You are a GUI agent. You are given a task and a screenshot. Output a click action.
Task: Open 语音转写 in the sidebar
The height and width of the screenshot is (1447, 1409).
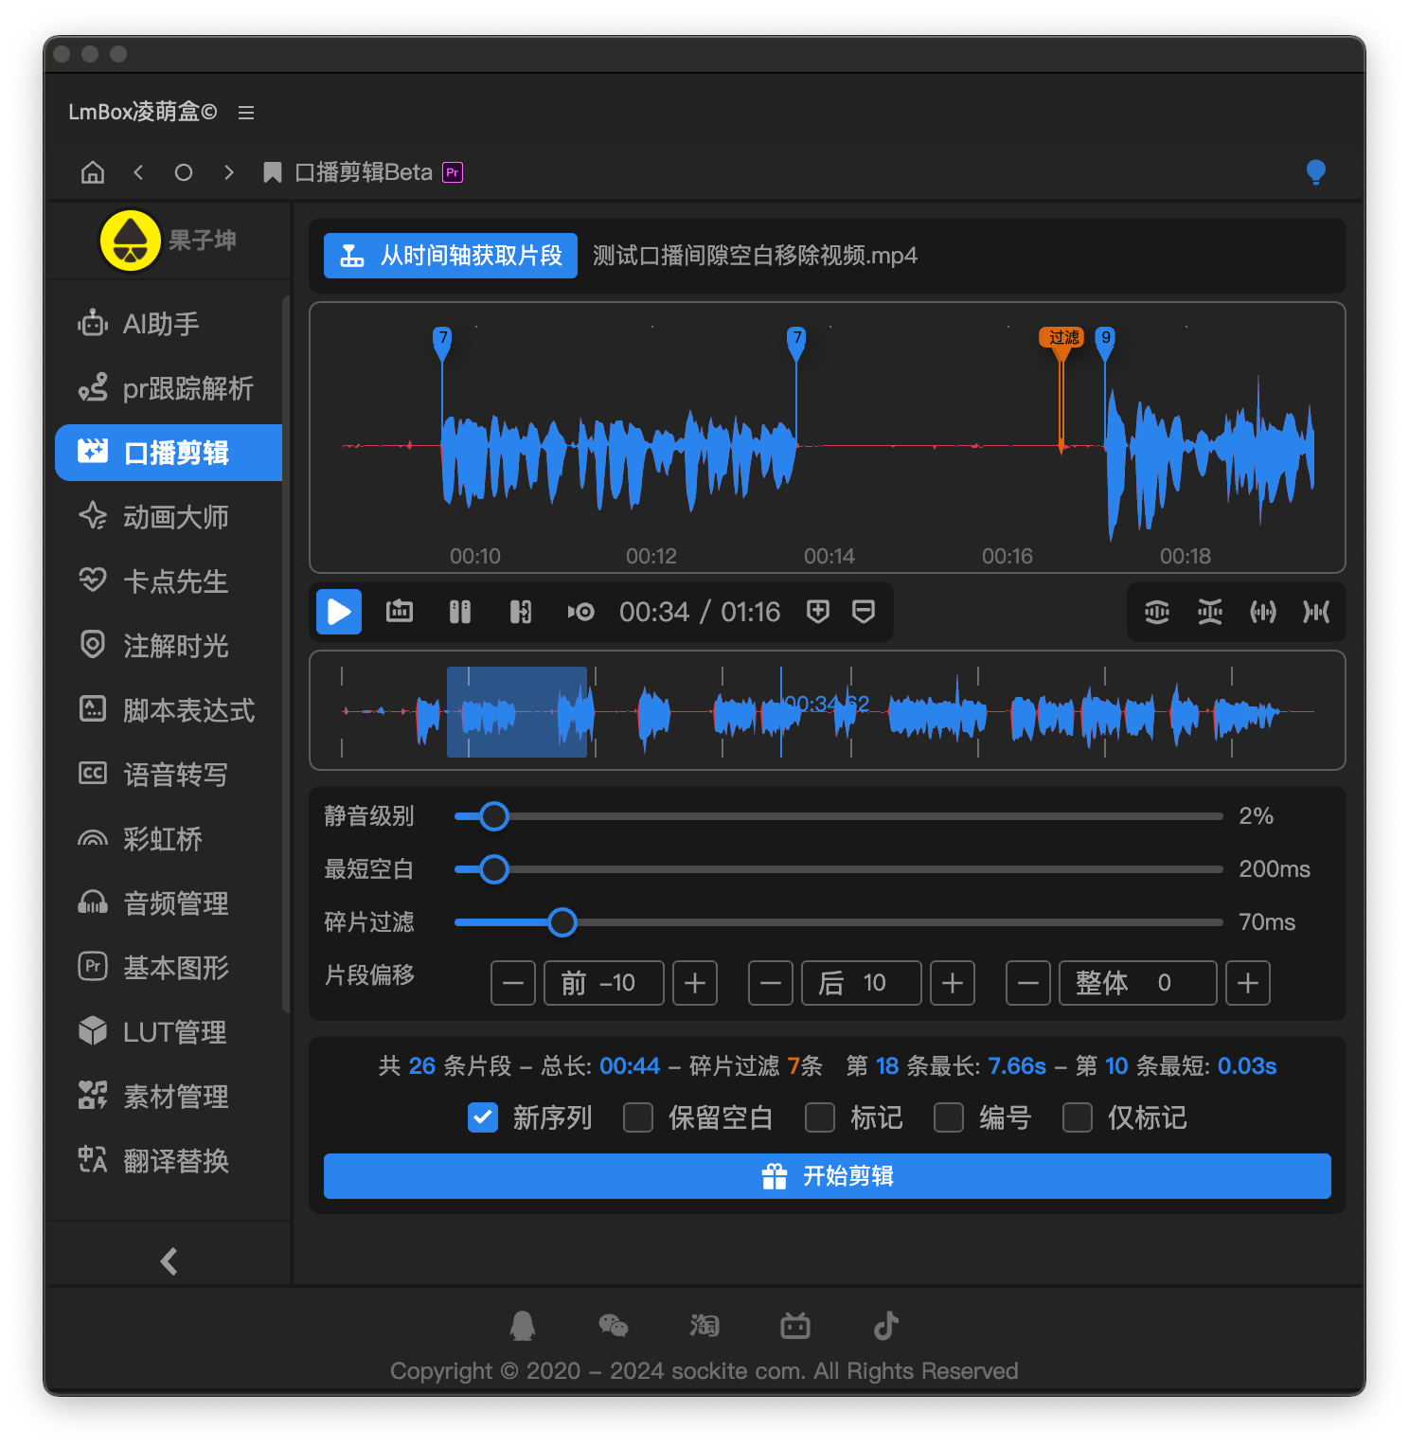(x=169, y=775)
